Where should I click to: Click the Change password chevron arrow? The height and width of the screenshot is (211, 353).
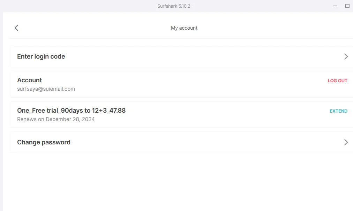(x=346, y=142)
